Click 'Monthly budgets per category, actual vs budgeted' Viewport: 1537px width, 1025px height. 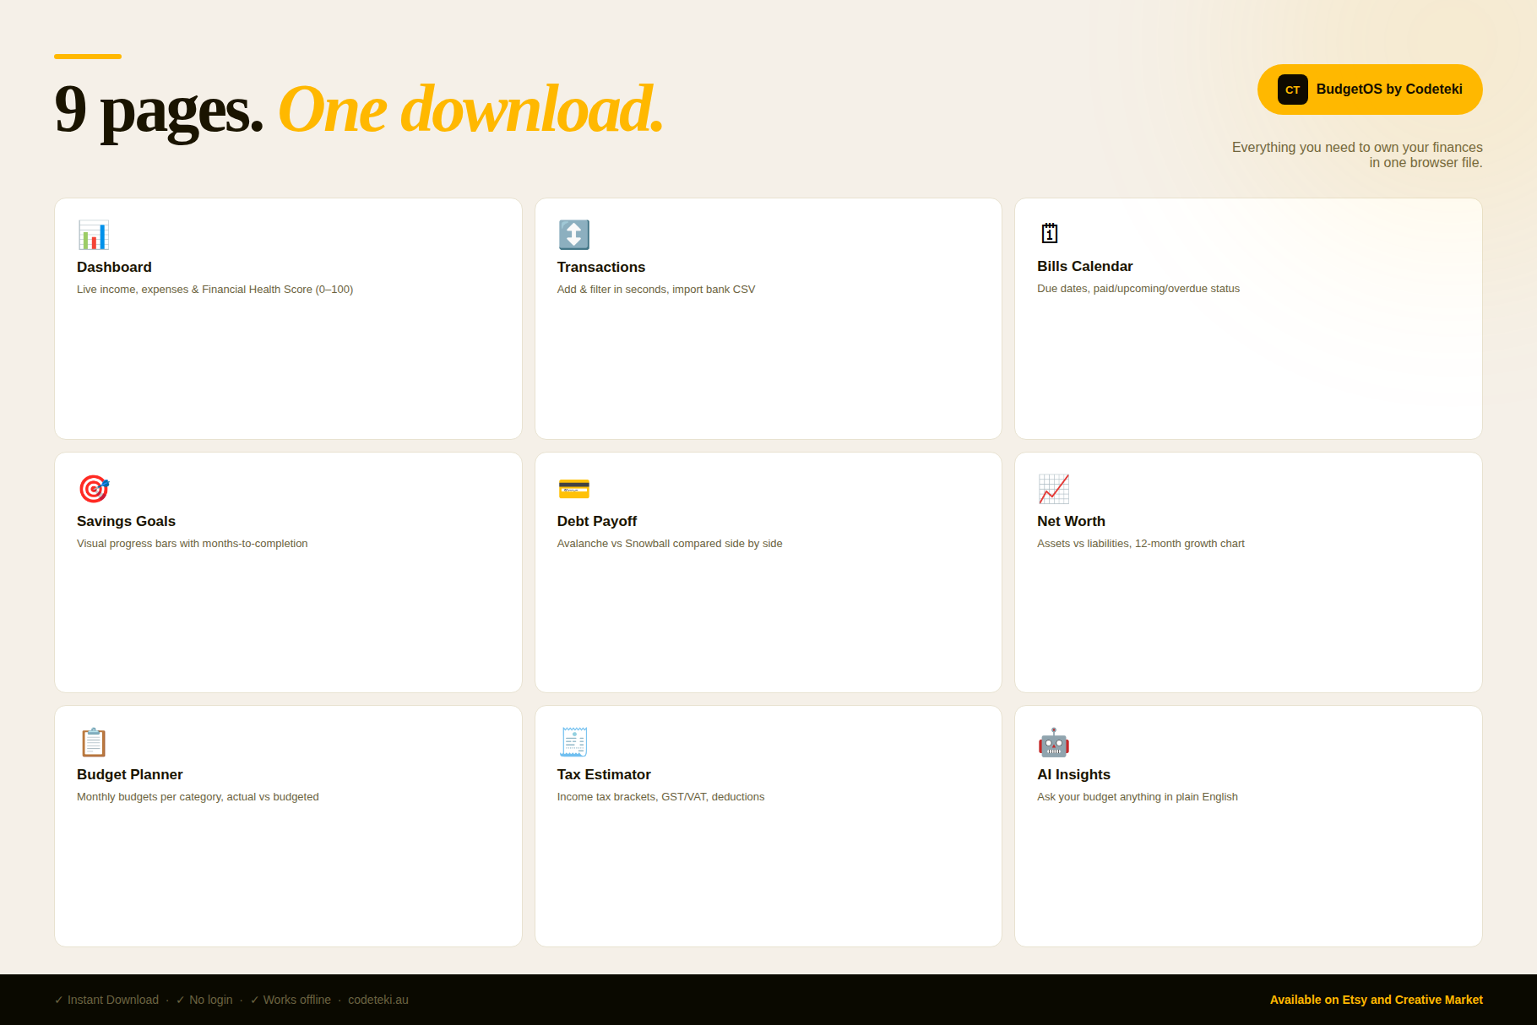coord(198,796)
